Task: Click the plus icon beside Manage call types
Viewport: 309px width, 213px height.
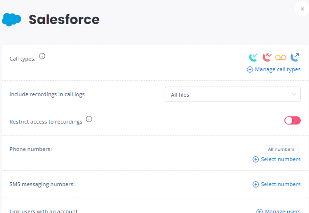Action: (x=250, y=69)
